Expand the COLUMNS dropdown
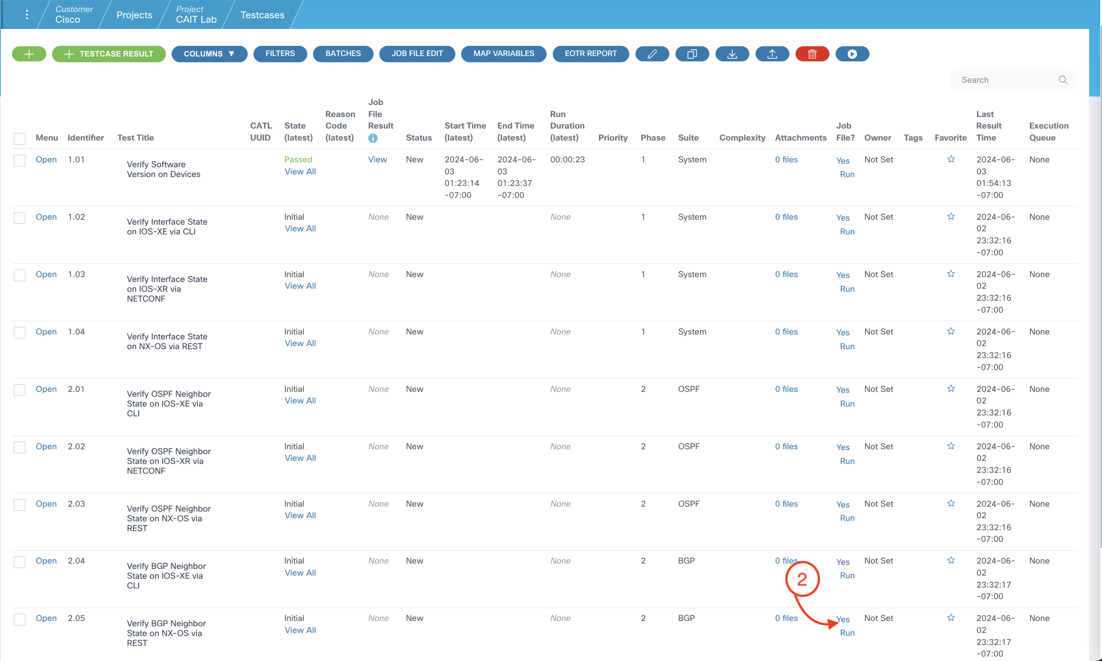The width and height of the screenshot is (1102, 661). coord(209,54)
